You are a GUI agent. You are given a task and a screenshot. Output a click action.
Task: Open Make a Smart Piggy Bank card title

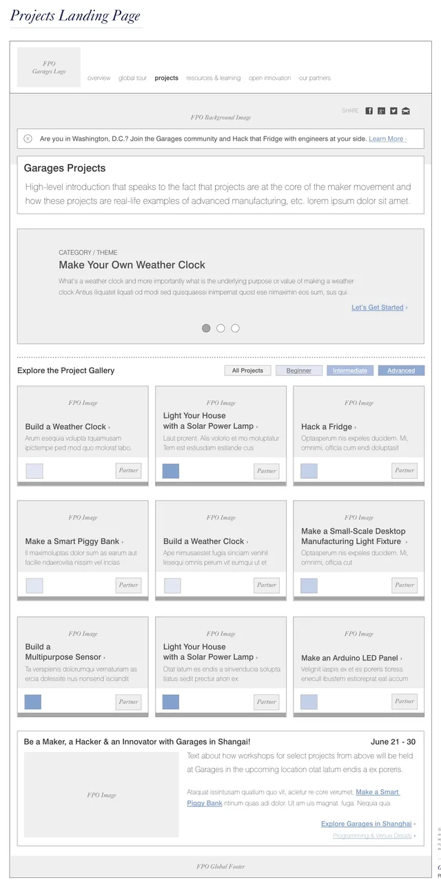[74, 541]
